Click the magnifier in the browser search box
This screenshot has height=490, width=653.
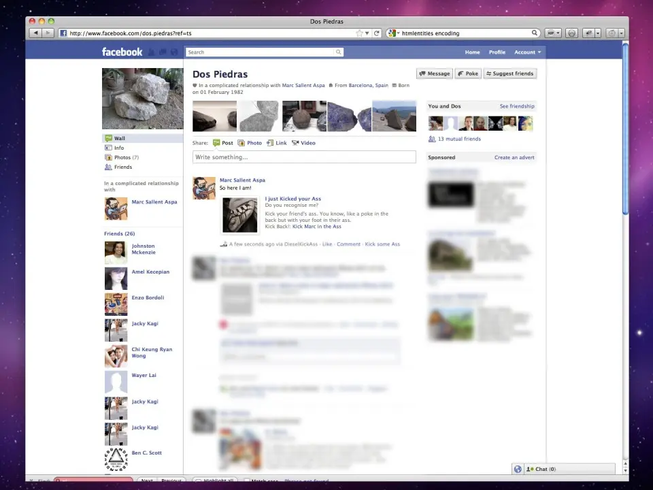[535, 33]
